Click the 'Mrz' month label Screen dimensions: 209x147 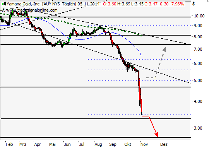[x=23, y=144]
